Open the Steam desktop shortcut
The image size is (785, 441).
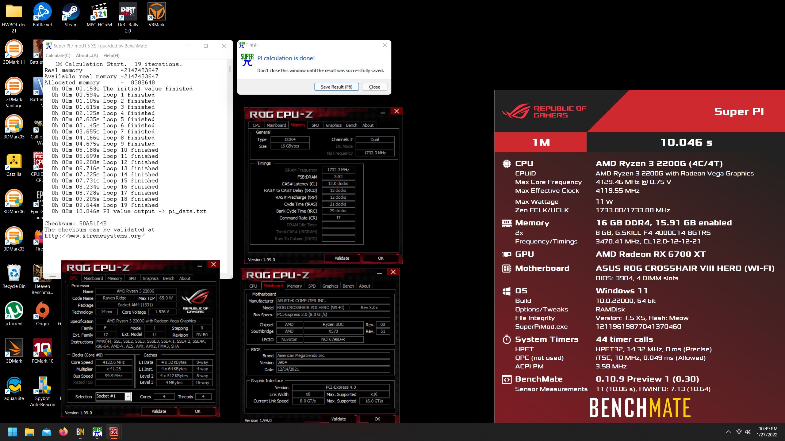pyautogui.click(x=71, y=15)
